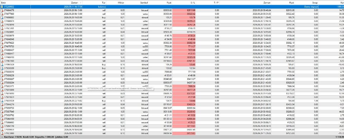Click the sell icon beside order 375030267
344x139 pixels.
point(2,79)
